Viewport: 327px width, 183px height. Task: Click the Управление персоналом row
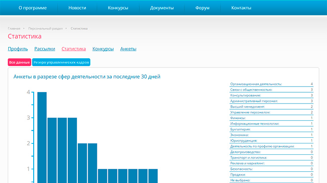click(271, 113)
